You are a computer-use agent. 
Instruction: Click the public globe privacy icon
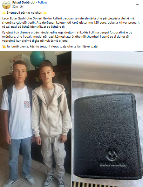(21, 7)
